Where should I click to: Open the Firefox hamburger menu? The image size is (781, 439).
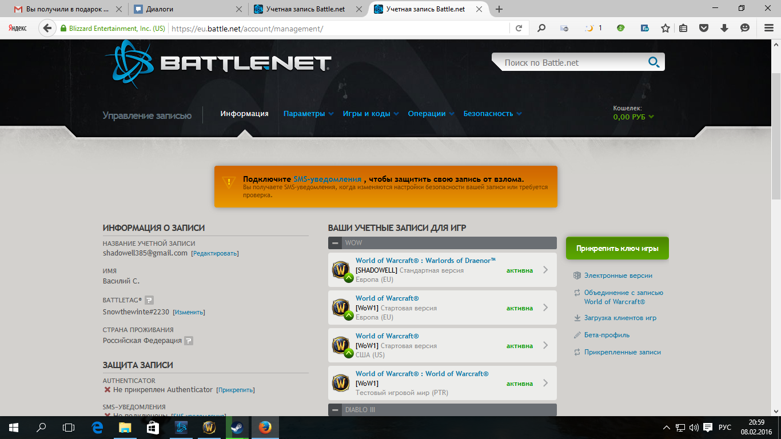tap(768, 28)
